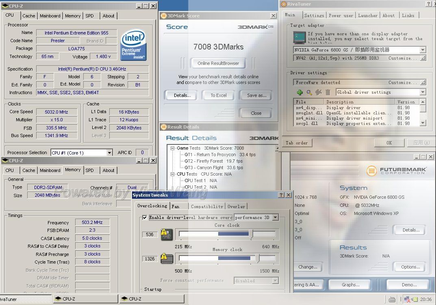Click the Details... button in 3DMark Score
Viewport: 436px width, 305px height.
coord(182,95)
